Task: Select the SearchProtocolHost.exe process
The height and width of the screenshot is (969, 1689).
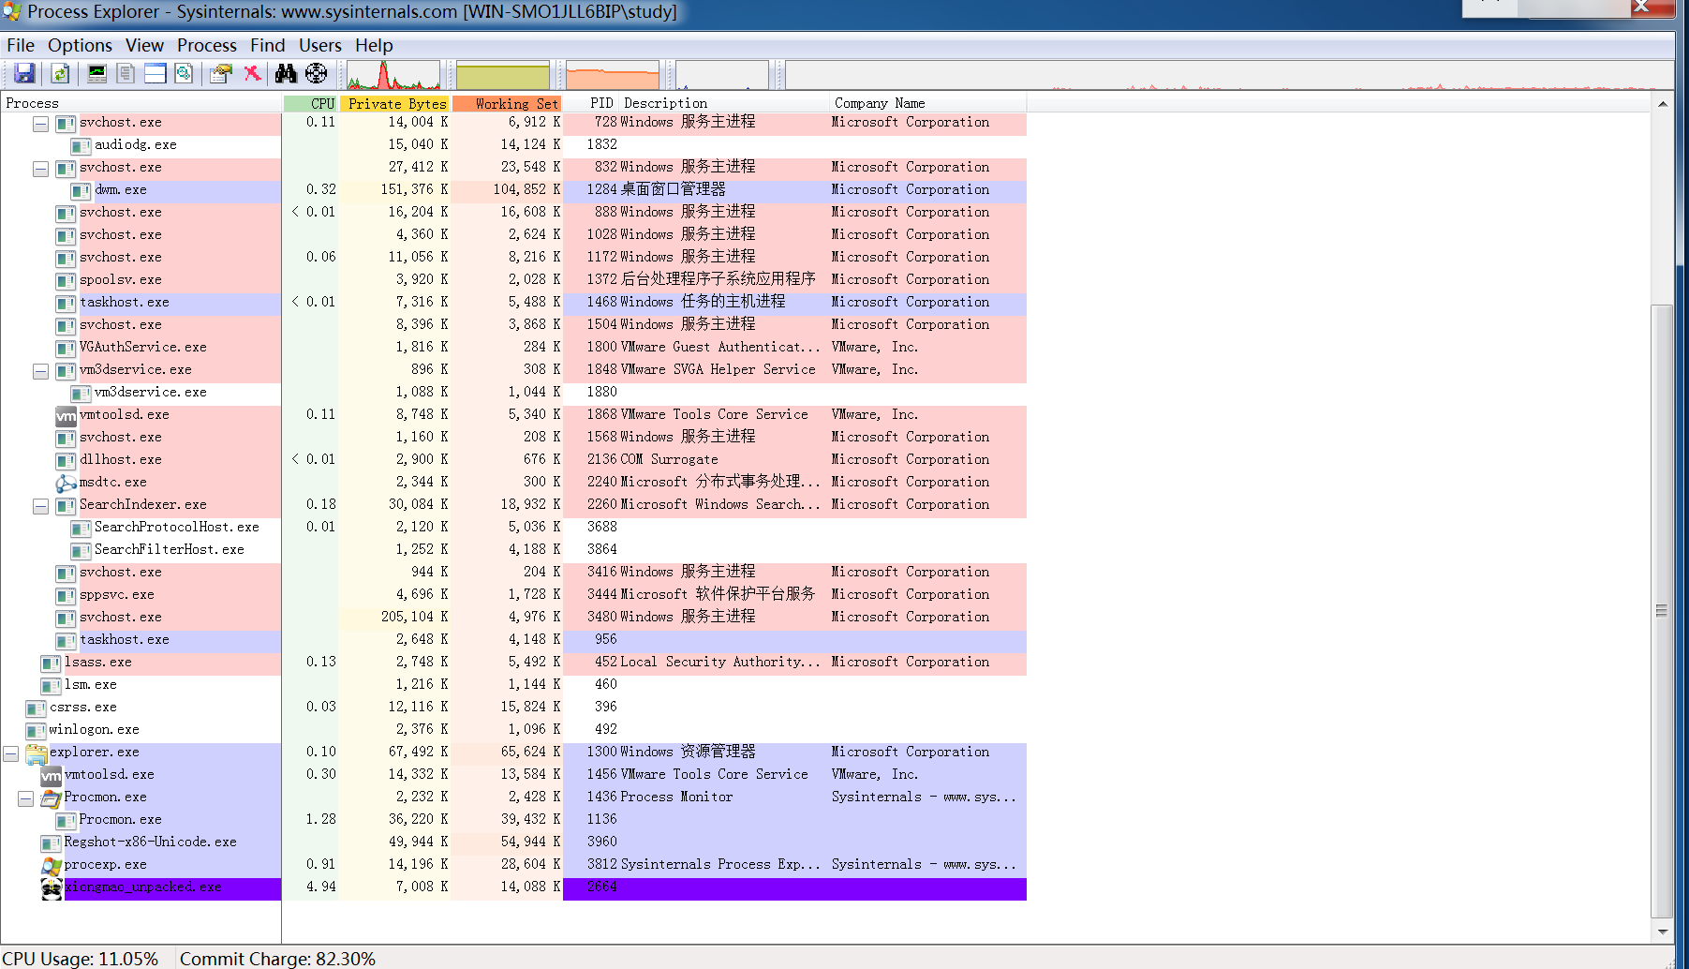Action: tap(176, 527)
